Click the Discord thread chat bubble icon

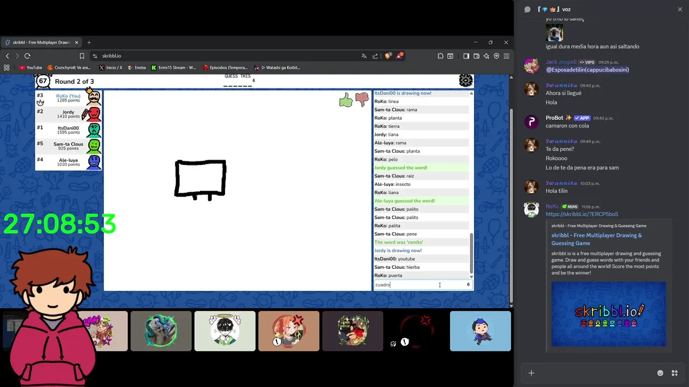(x=528, y=9)
